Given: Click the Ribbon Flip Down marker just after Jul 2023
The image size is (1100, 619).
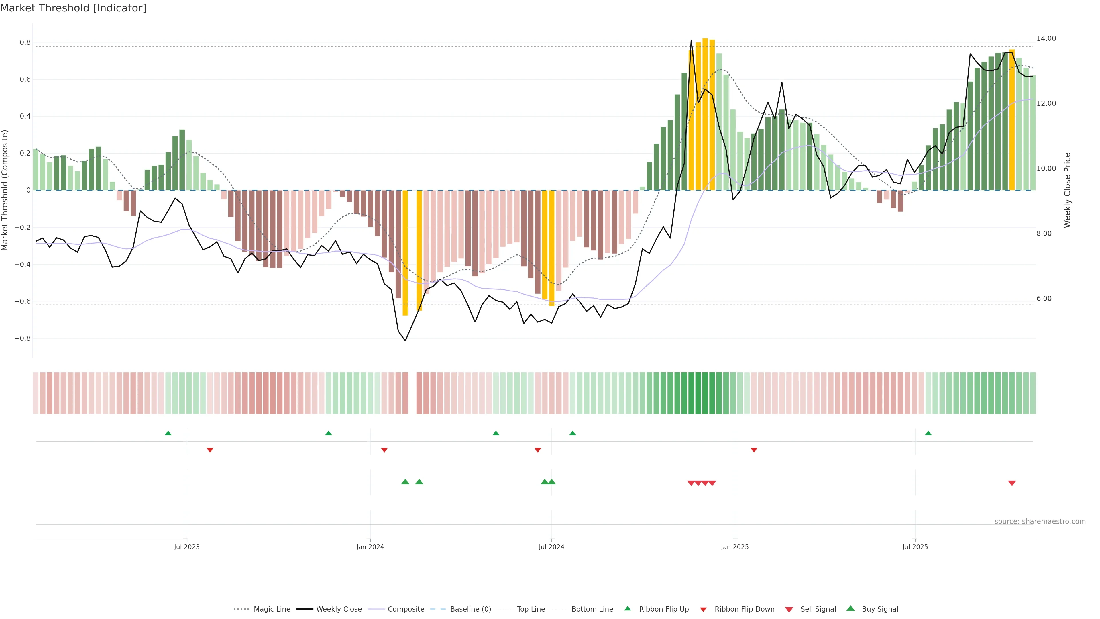Looking at the screenshot, I should 210,450.
